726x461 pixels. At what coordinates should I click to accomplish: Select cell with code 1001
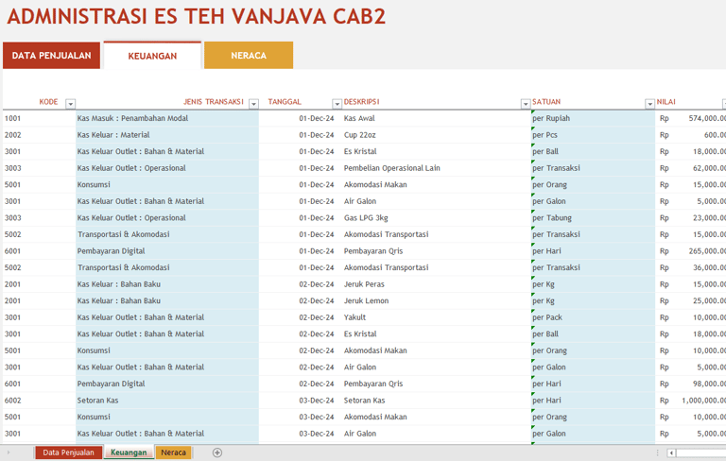(x=39, y=118)
